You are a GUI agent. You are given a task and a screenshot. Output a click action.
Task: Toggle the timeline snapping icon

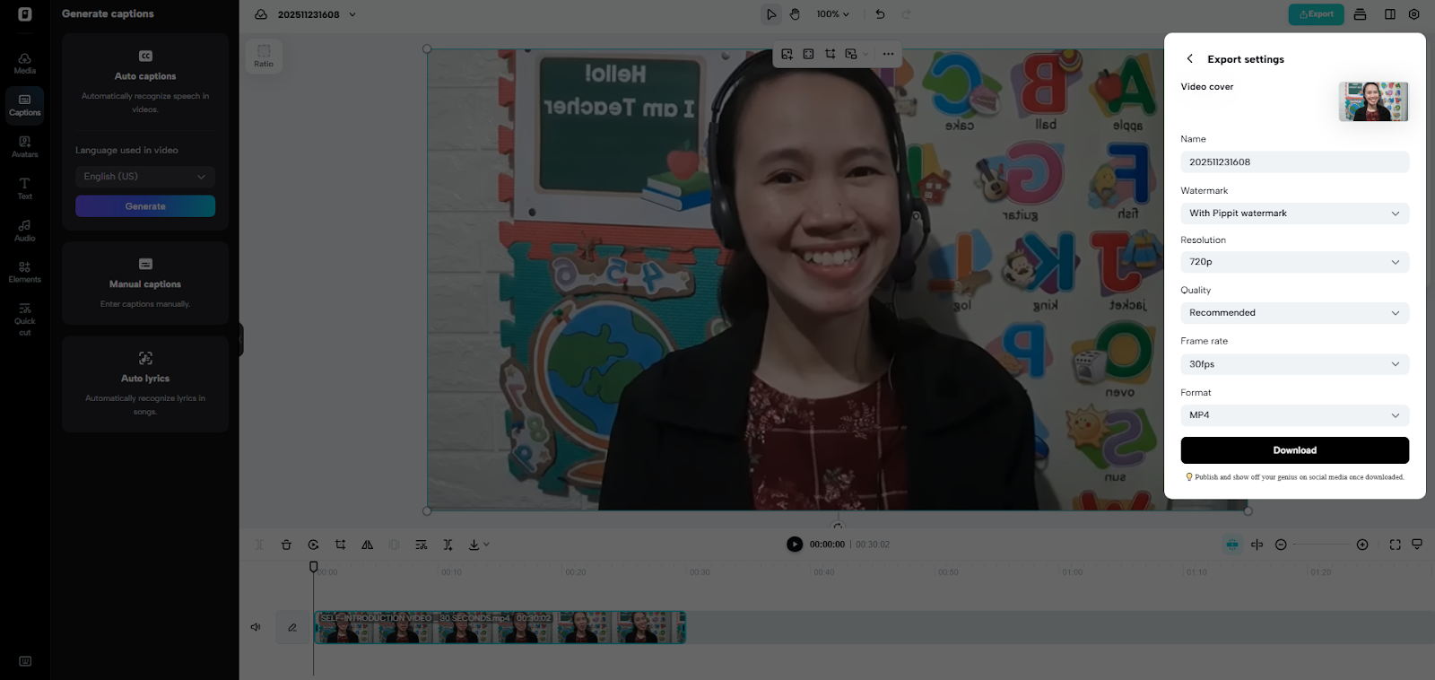tap(1232, 545)
